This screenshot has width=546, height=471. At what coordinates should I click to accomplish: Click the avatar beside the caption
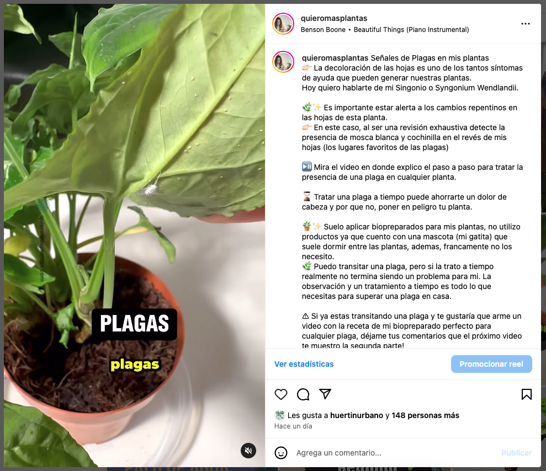[x=283, y=62]
